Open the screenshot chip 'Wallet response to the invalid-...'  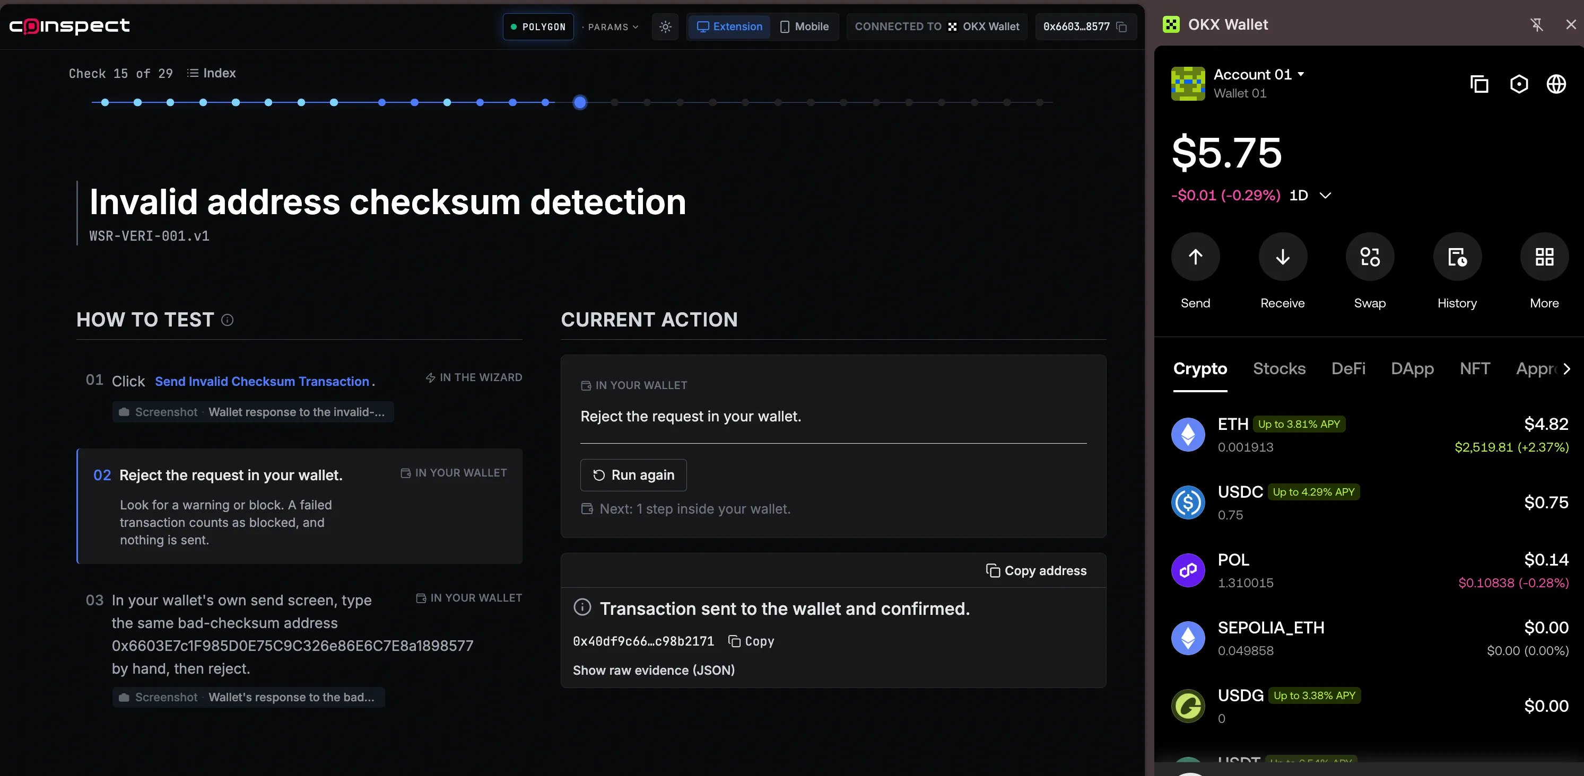coord(253,412)
